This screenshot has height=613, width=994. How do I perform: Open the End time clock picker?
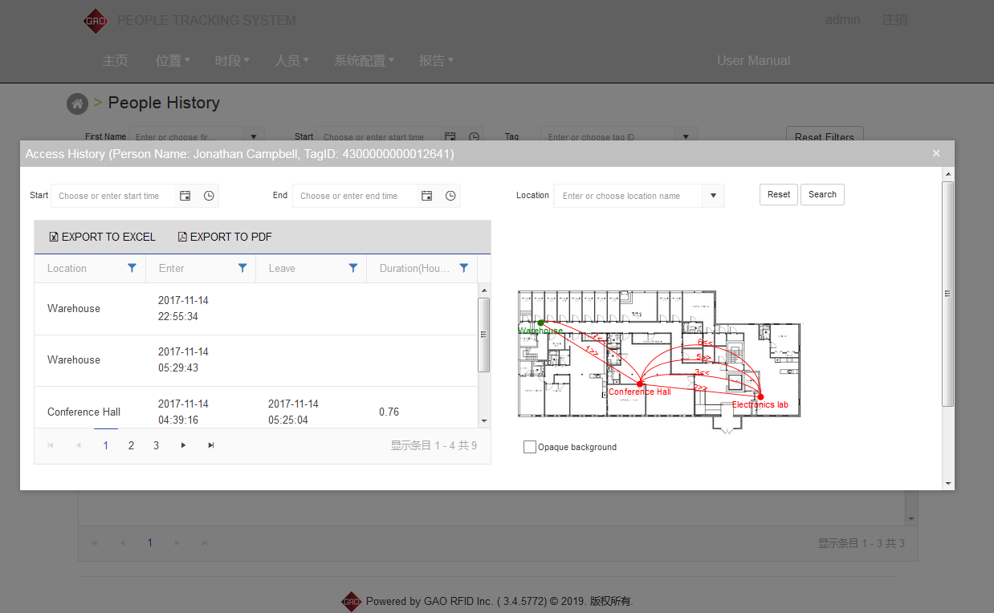[450, 196]
